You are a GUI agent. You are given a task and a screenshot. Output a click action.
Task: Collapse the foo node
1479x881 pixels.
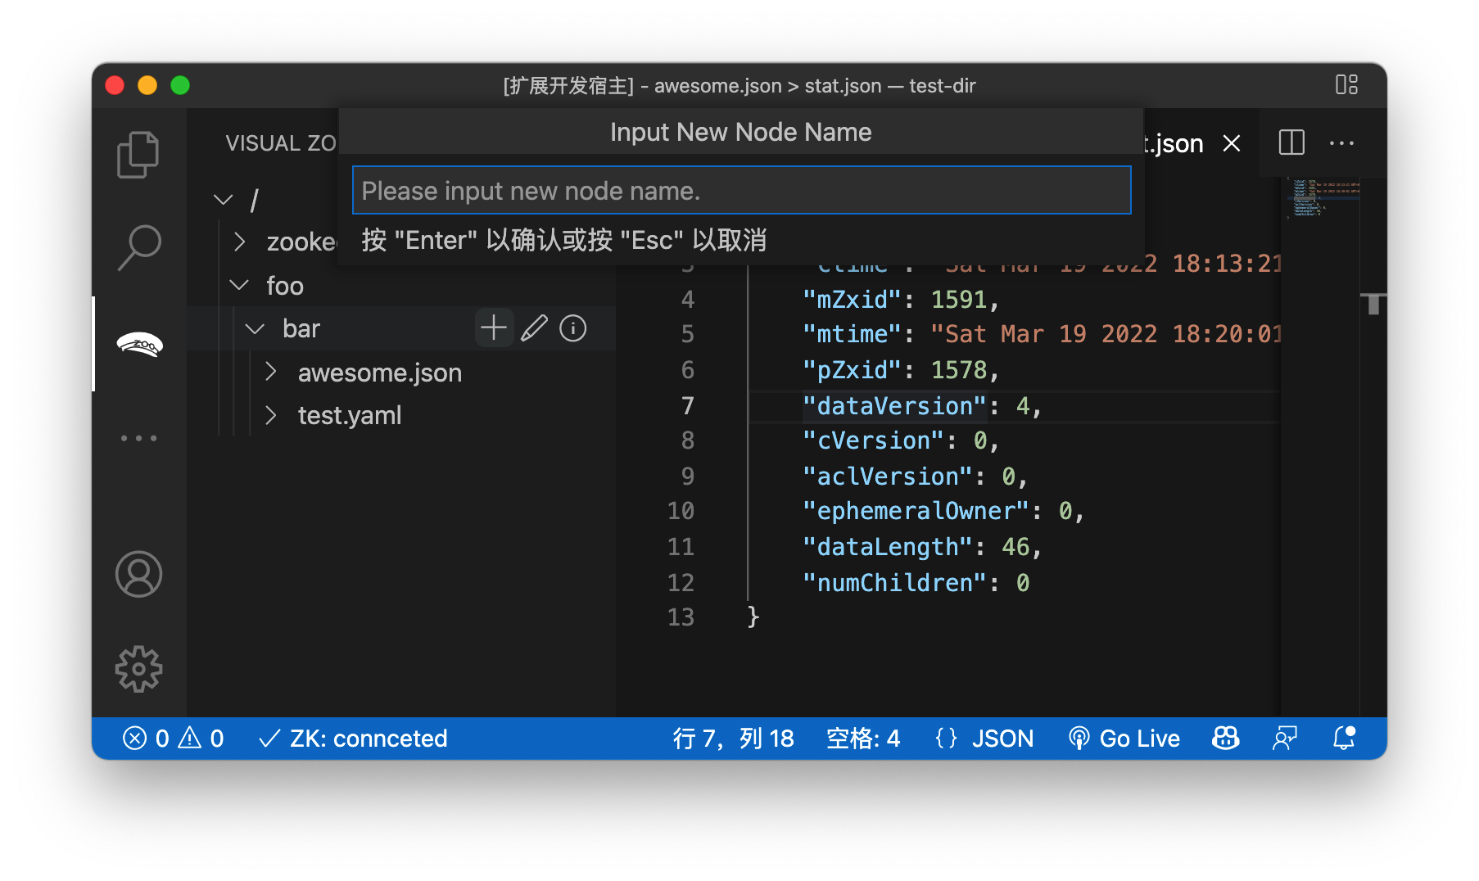point(239,285)
